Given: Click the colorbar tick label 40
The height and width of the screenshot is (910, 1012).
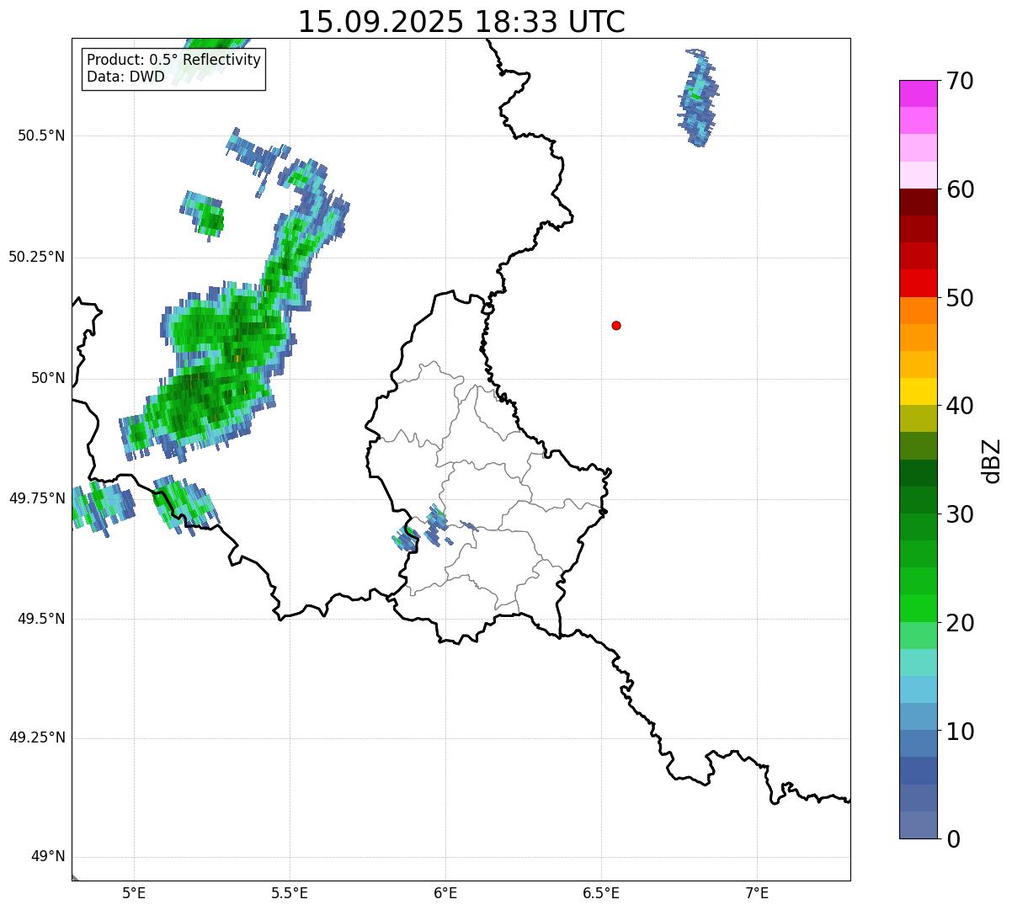Looking at the screenshot, I should point(960,406).
